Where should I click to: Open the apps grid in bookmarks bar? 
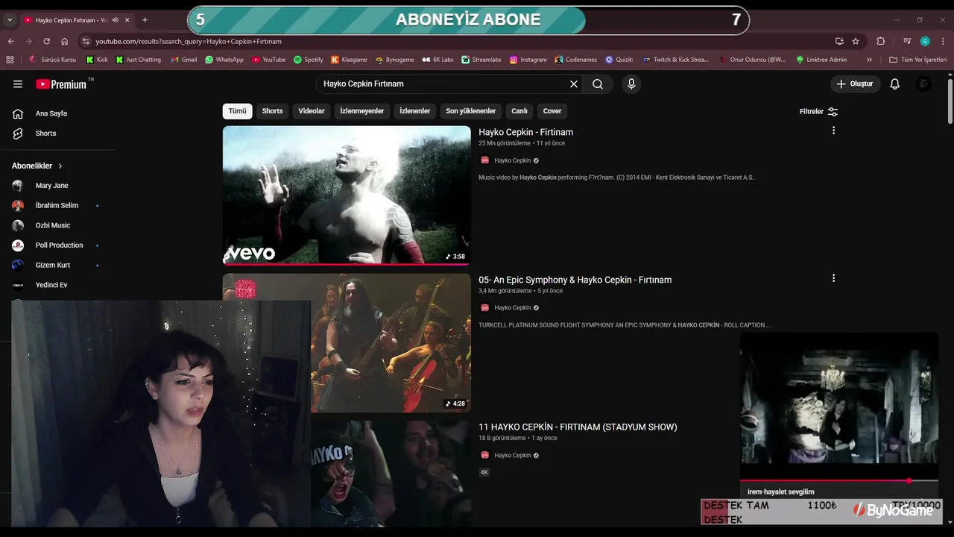[x=10, y=60]
